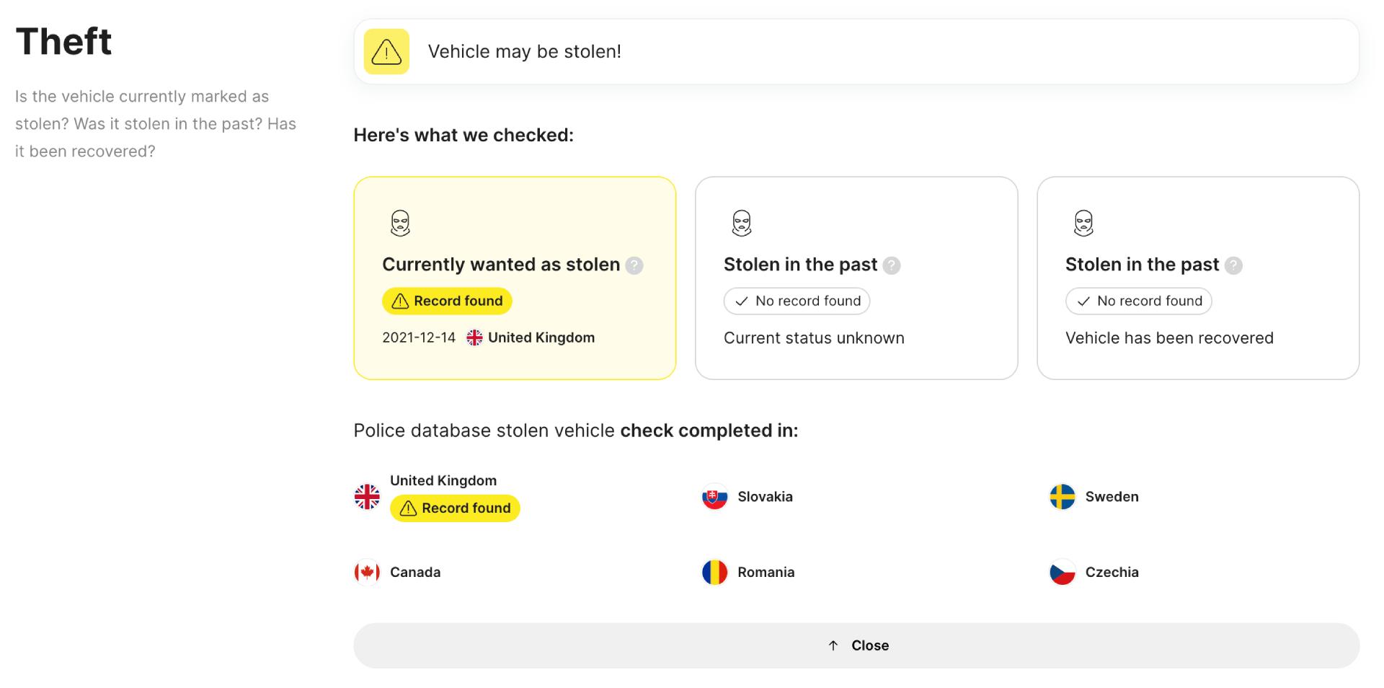This screenshot has height=688, width=1384.
Task: Click the warning triangle next to Vehicle may be stolen
Action: pyautogui.click(x=387, y=51)
